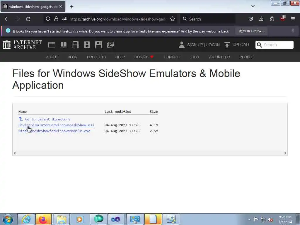Viewport: 300px width, 225px height.
Task: List all tabs with the chevron
Action: coord(253,6)
